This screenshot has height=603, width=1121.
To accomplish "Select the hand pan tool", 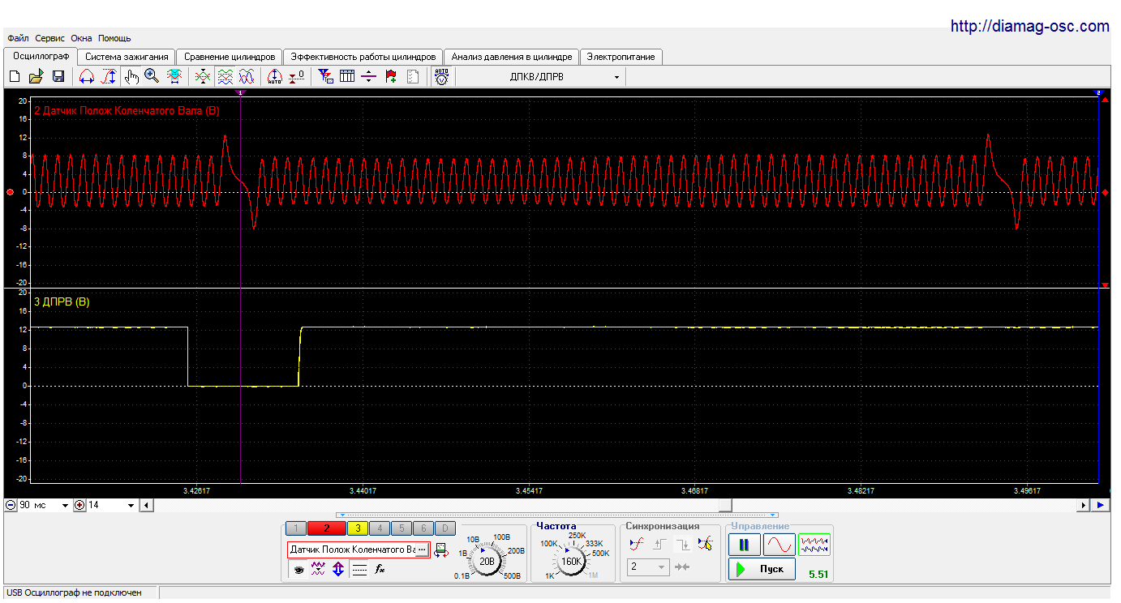I will [x=131, y=76].
